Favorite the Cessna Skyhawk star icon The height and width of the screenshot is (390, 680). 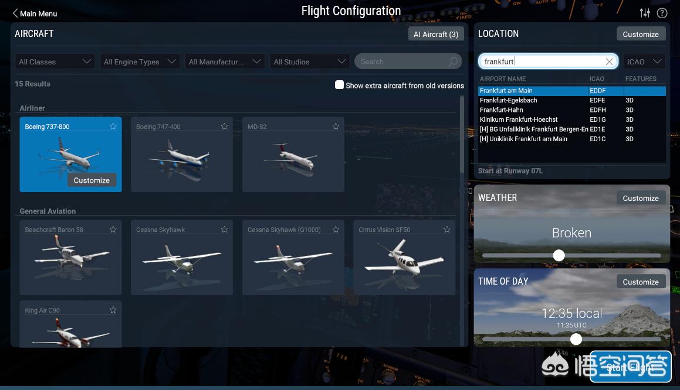[224, 230]
